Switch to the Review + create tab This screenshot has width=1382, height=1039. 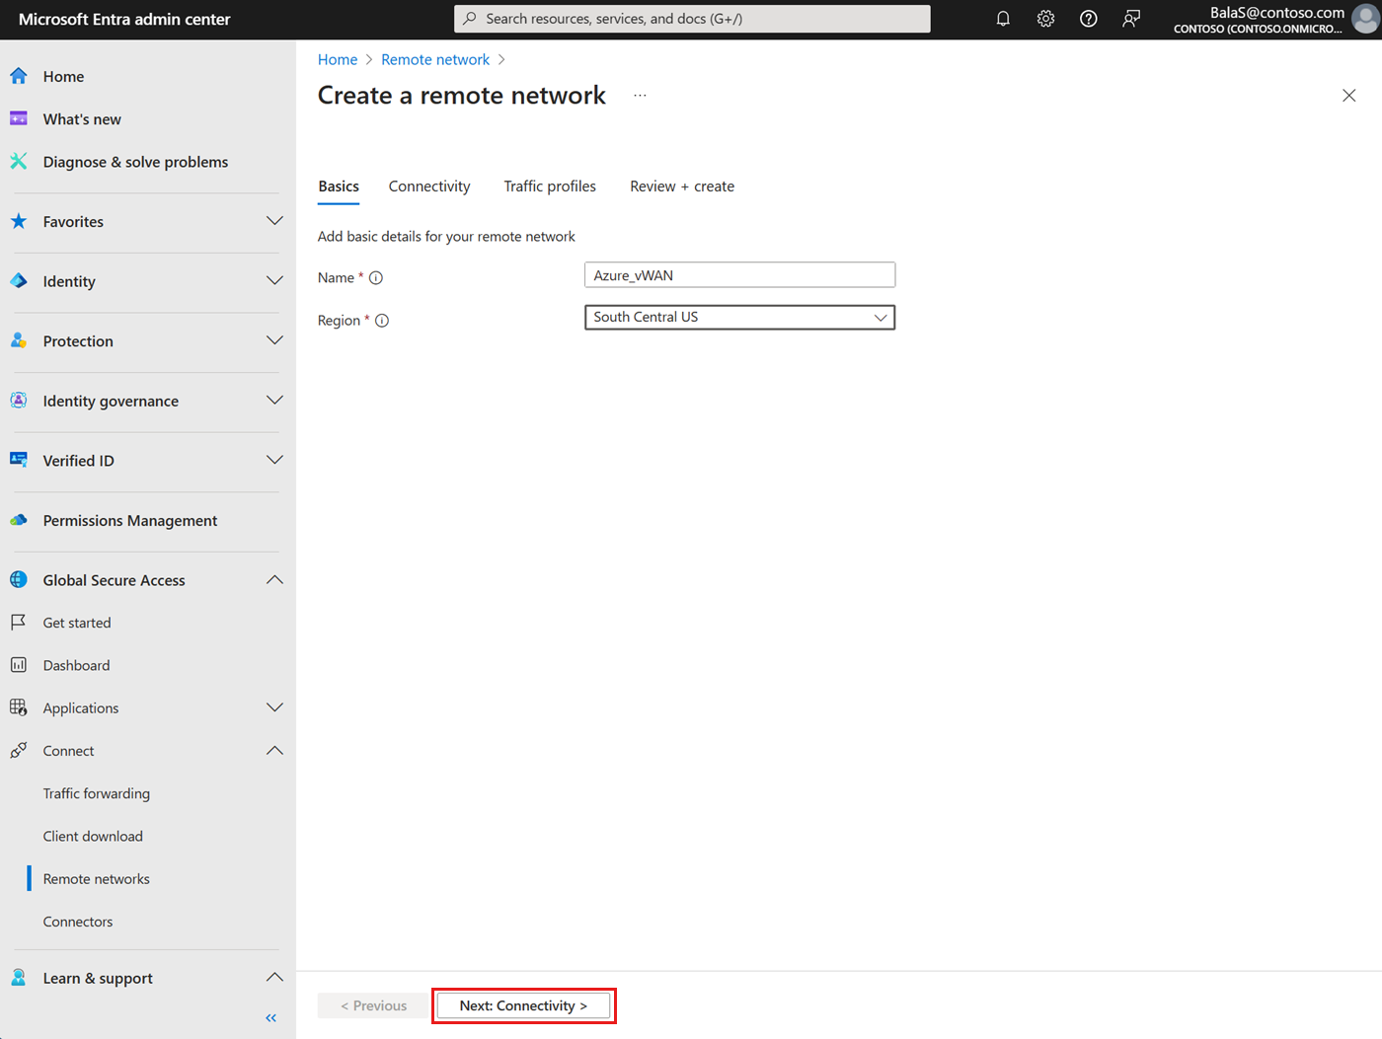(681, 186)
